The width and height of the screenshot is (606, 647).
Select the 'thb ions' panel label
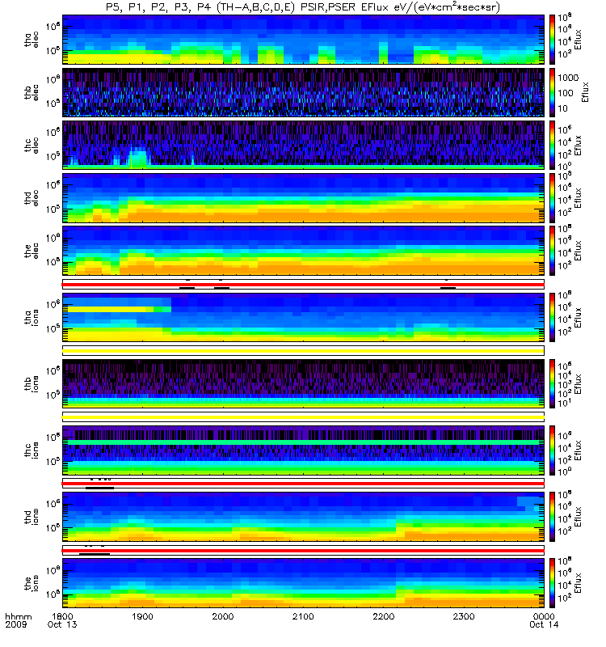click(x=32, y=383)
